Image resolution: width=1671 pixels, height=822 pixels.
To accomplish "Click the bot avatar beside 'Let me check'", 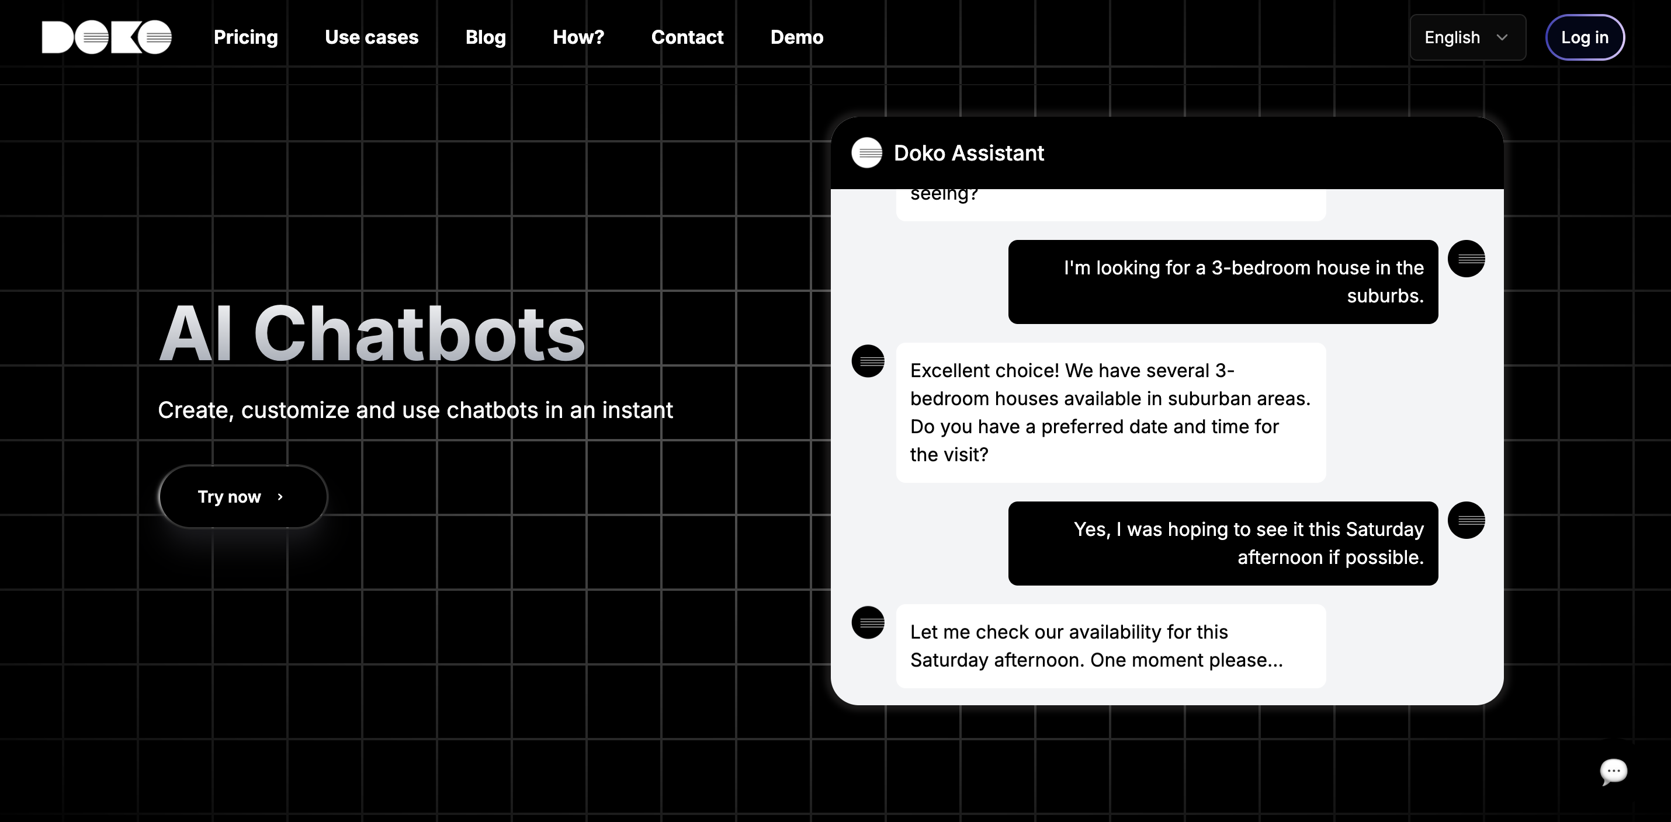I will (x=868, y=622).
